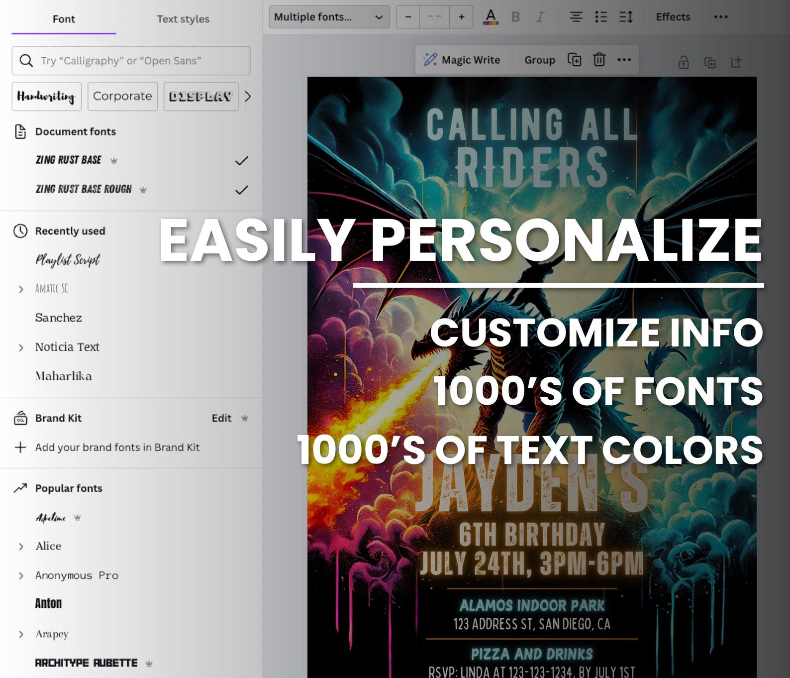Launch Magic Write

pos(462,60)
